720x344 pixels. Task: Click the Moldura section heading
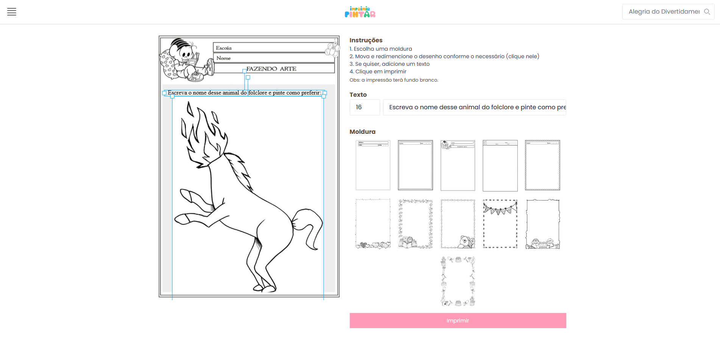pos(362,132)
